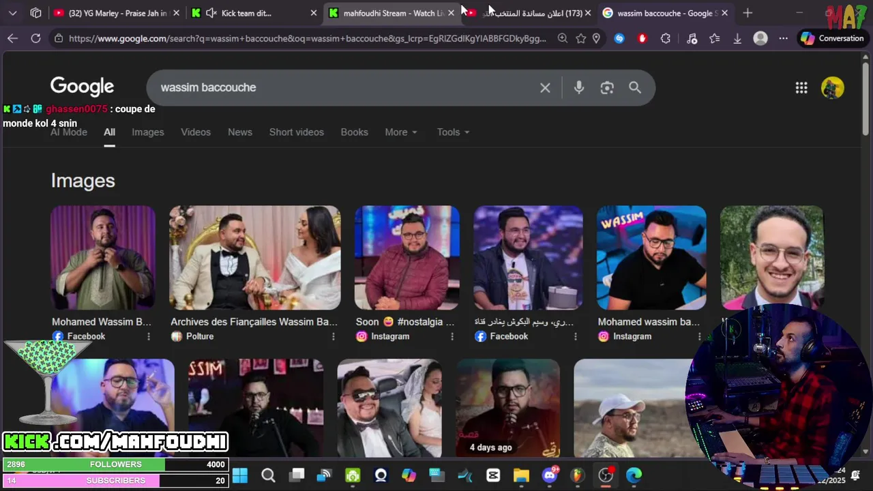Image resolution: width=873 pixels, height=491 pixels.
Task: Open the tab actions menu chevron
Action: pyautogui.click(x=12, y=13)
